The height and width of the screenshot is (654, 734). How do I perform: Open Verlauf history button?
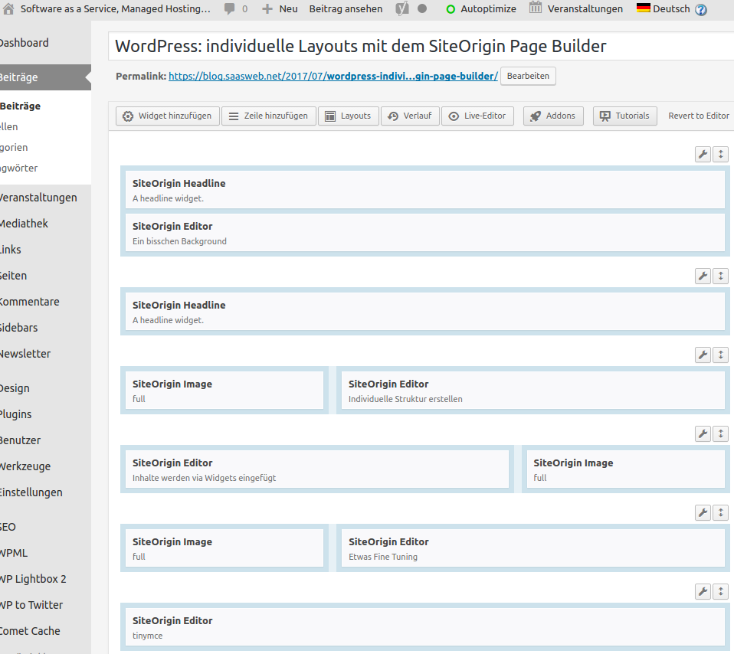pos(410,116)
